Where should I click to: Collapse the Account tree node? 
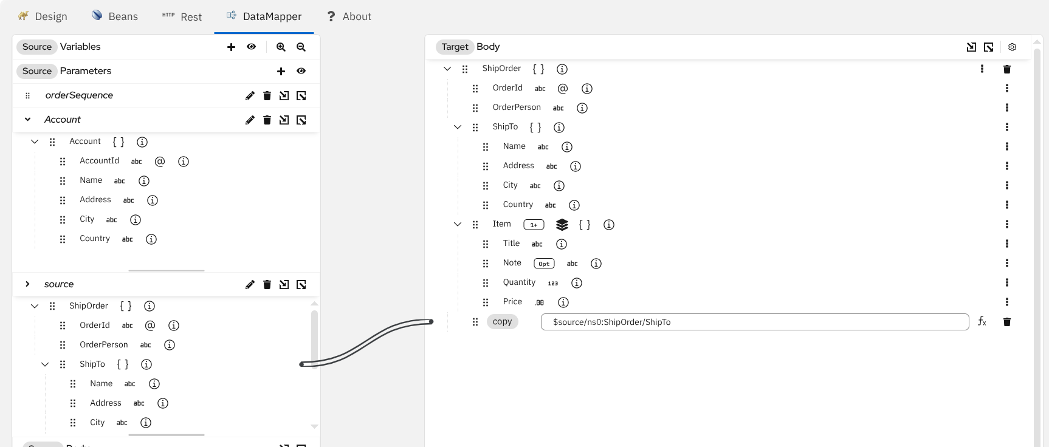coord(35,142)
